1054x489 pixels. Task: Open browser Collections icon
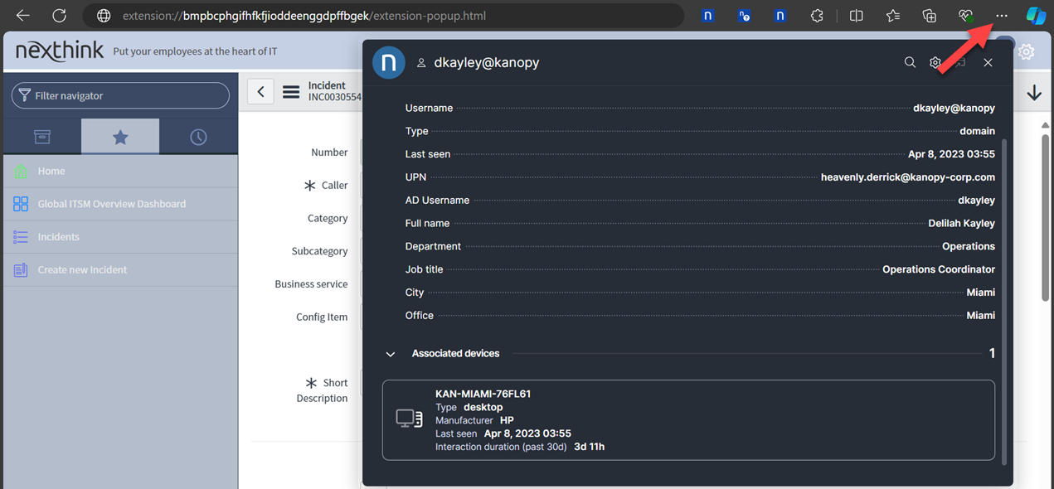(x=930, y=16)
